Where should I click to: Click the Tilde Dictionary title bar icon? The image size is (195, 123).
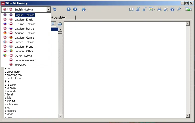click(3, 3)
